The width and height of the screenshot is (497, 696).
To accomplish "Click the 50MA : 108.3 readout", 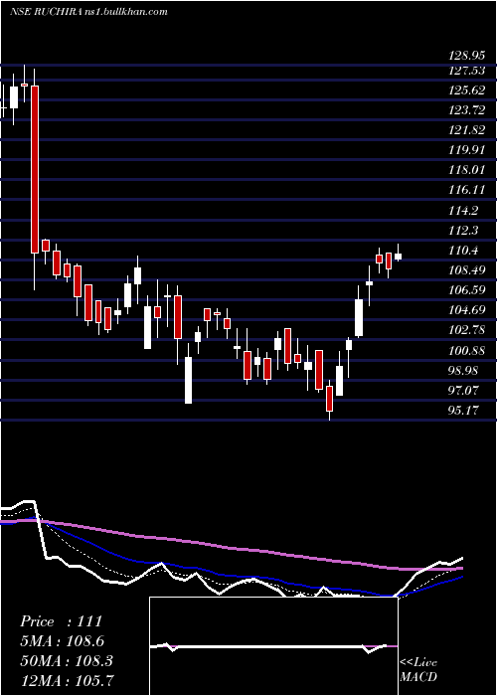I will click(x=67, y=661).
